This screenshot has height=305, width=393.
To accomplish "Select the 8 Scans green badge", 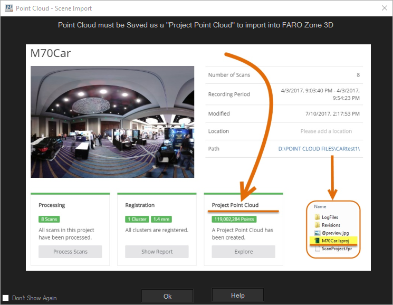I will pos(49,219).
